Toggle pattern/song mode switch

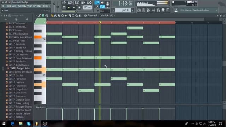click(64, 7)
